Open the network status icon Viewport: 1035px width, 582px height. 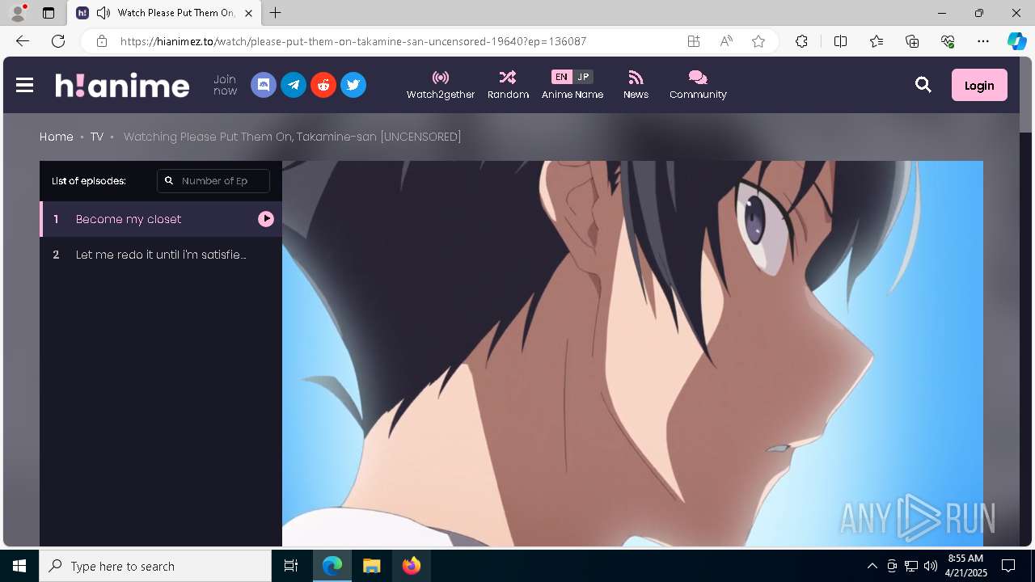pyautogui.click(x=911, y=566)
